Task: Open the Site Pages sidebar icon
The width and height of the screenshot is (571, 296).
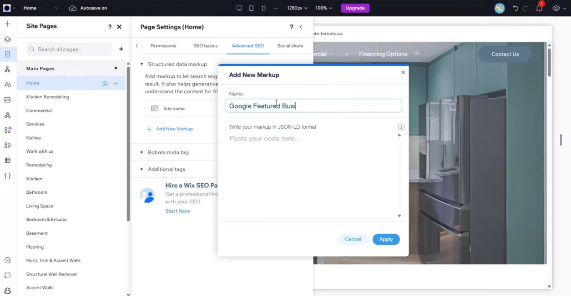Action: (x=7, y=54)
